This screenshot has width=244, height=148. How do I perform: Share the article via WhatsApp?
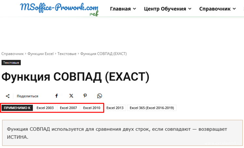click(100, 96)
